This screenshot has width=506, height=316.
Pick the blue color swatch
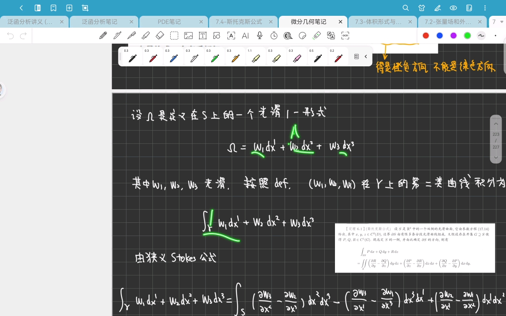click(439, 36)
